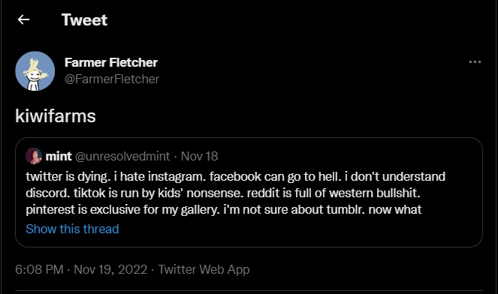Image resolution: width=498 pixels, height=294 pixels.
Task: Click the Twitter Web App source link
Action: pyautogui.click(x=204, y=269)
